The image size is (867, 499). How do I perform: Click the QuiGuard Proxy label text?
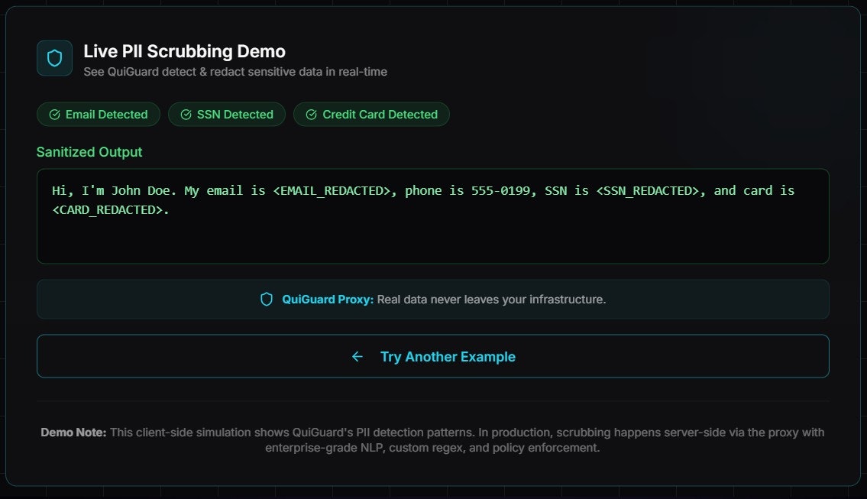coord(328,300)
